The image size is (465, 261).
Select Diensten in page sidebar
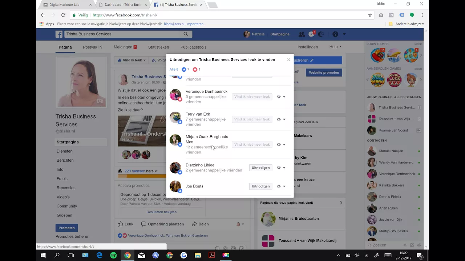click(x=64, y=151)
